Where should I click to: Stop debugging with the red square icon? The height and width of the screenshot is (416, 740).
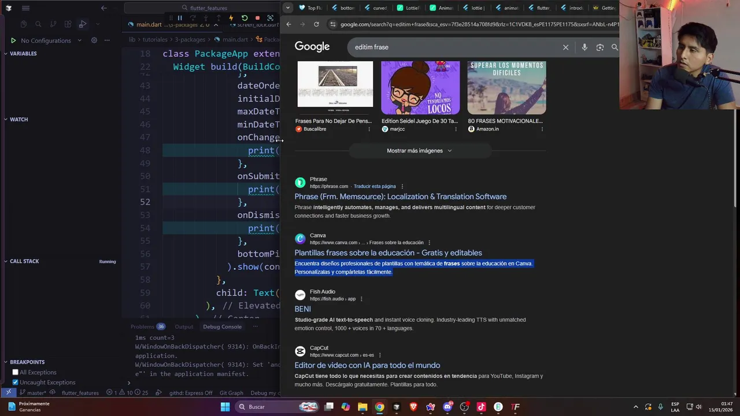pyautogui.click(x=257, y=18)
